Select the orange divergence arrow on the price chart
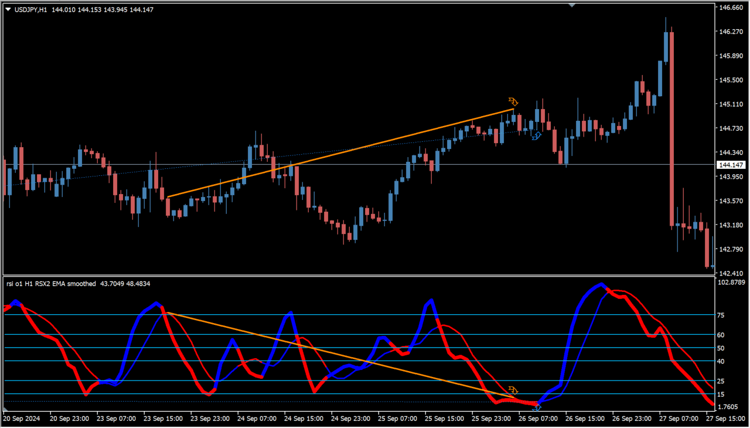This screenshot has height=428, width=750. (x=513, y=101)
